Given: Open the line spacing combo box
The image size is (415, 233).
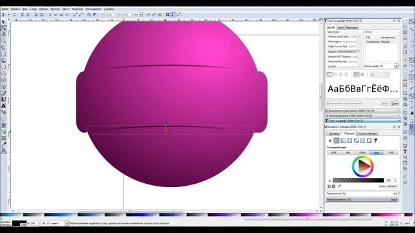Looking at the screenshot, I should click(x=379, y=75).
